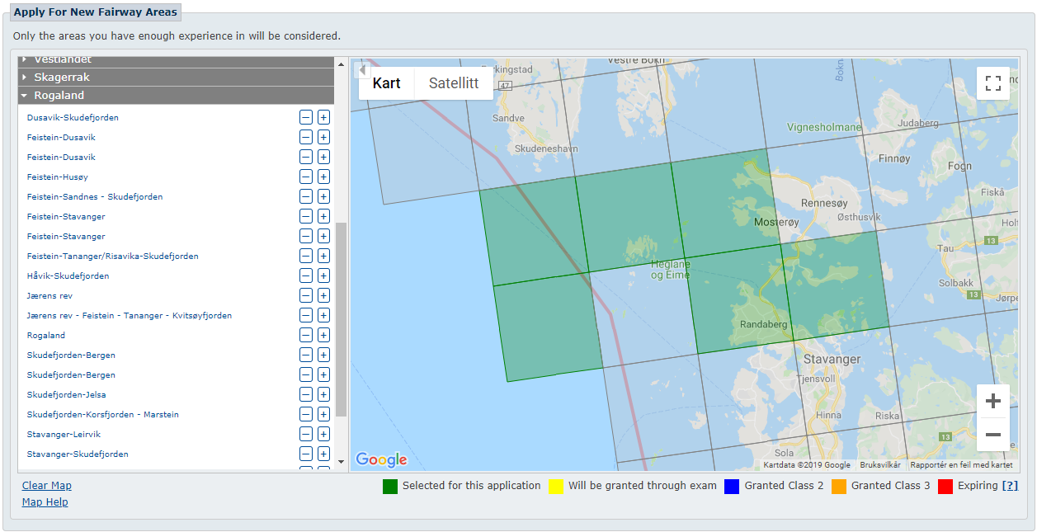
Task: Remove Jærens rev using its minus icon
Action: (x=305, y=295)
